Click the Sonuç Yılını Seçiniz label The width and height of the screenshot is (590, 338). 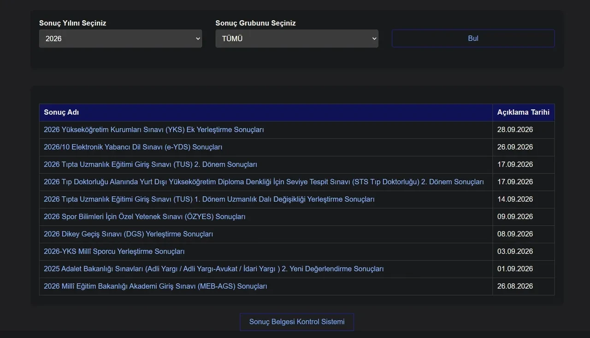[x=73, y=23]
